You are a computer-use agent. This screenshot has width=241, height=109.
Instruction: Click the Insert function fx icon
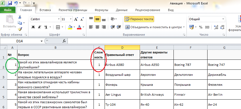pyautogui.click(x=64, y=41)
